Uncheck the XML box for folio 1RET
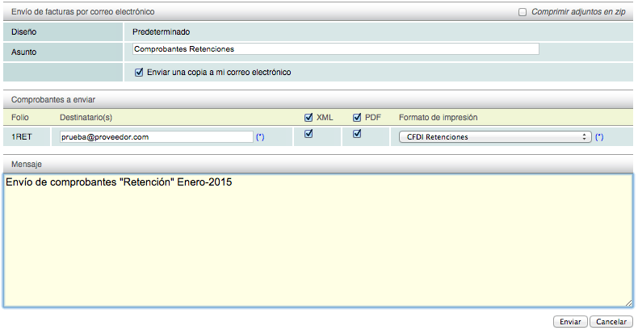Screen dimensions: 638x330 [x=309, y=135]
